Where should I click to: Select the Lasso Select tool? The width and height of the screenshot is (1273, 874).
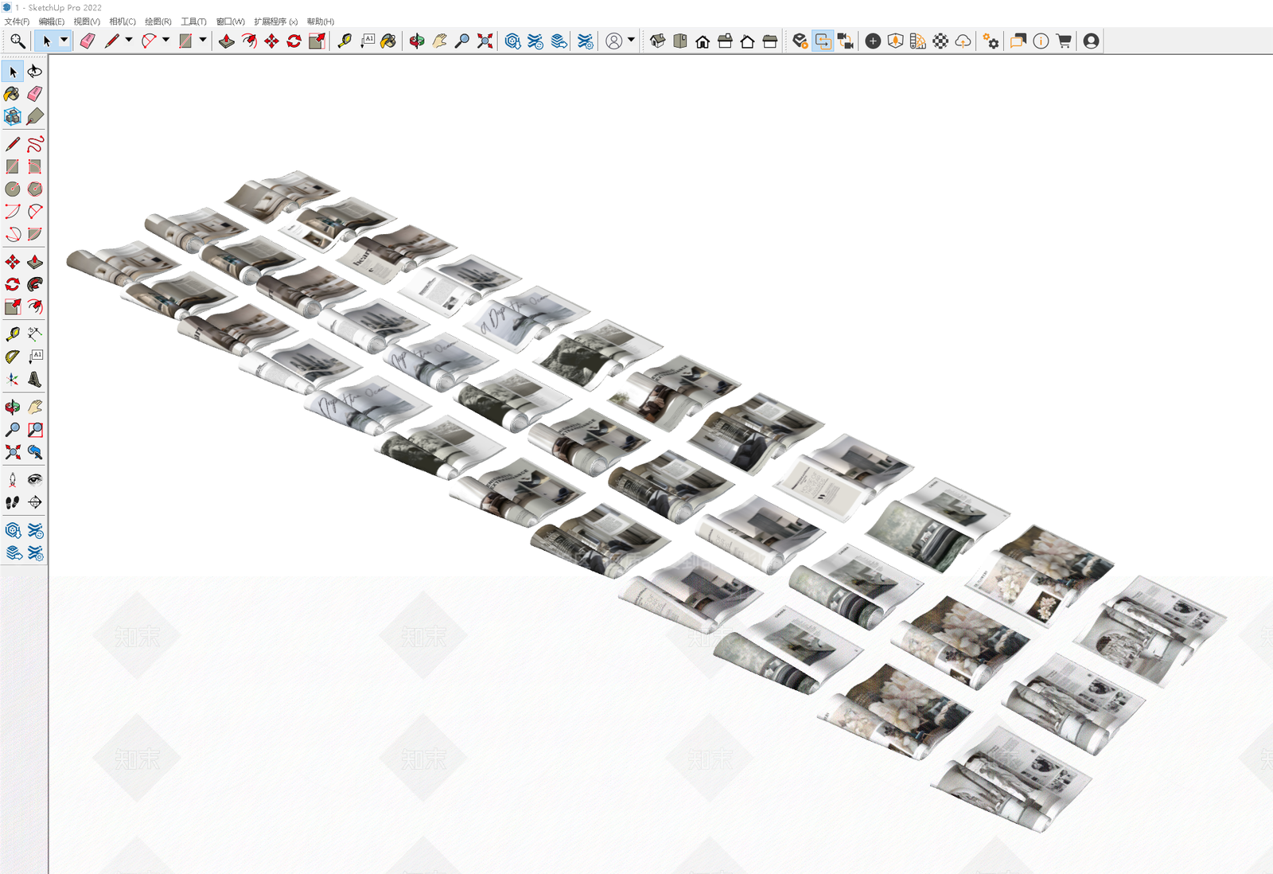35,72
